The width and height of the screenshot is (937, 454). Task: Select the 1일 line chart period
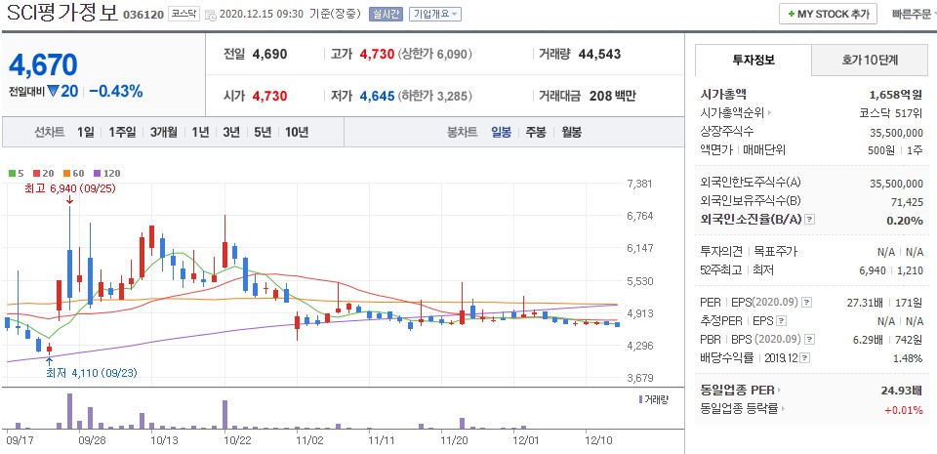click(86, 133)
